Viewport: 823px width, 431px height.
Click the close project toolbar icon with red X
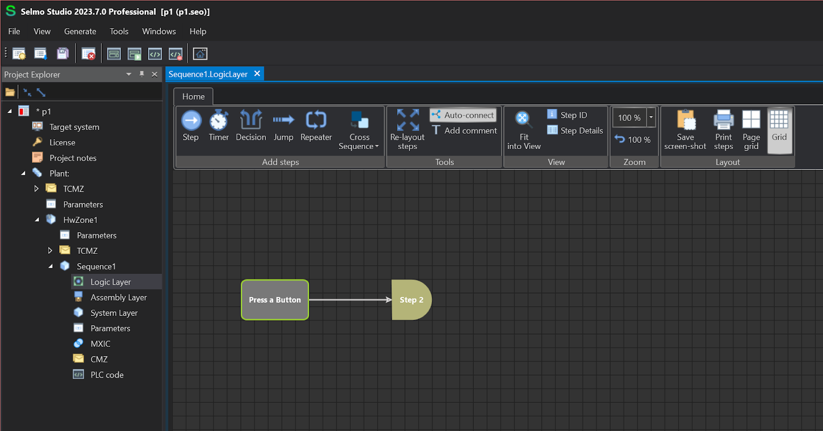(88, 53)
